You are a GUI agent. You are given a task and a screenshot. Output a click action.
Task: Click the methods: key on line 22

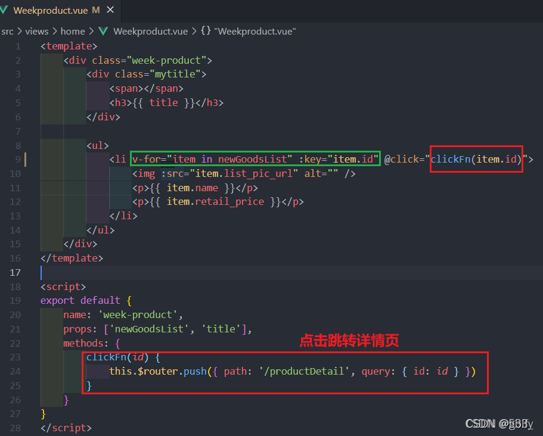[86, 344]
